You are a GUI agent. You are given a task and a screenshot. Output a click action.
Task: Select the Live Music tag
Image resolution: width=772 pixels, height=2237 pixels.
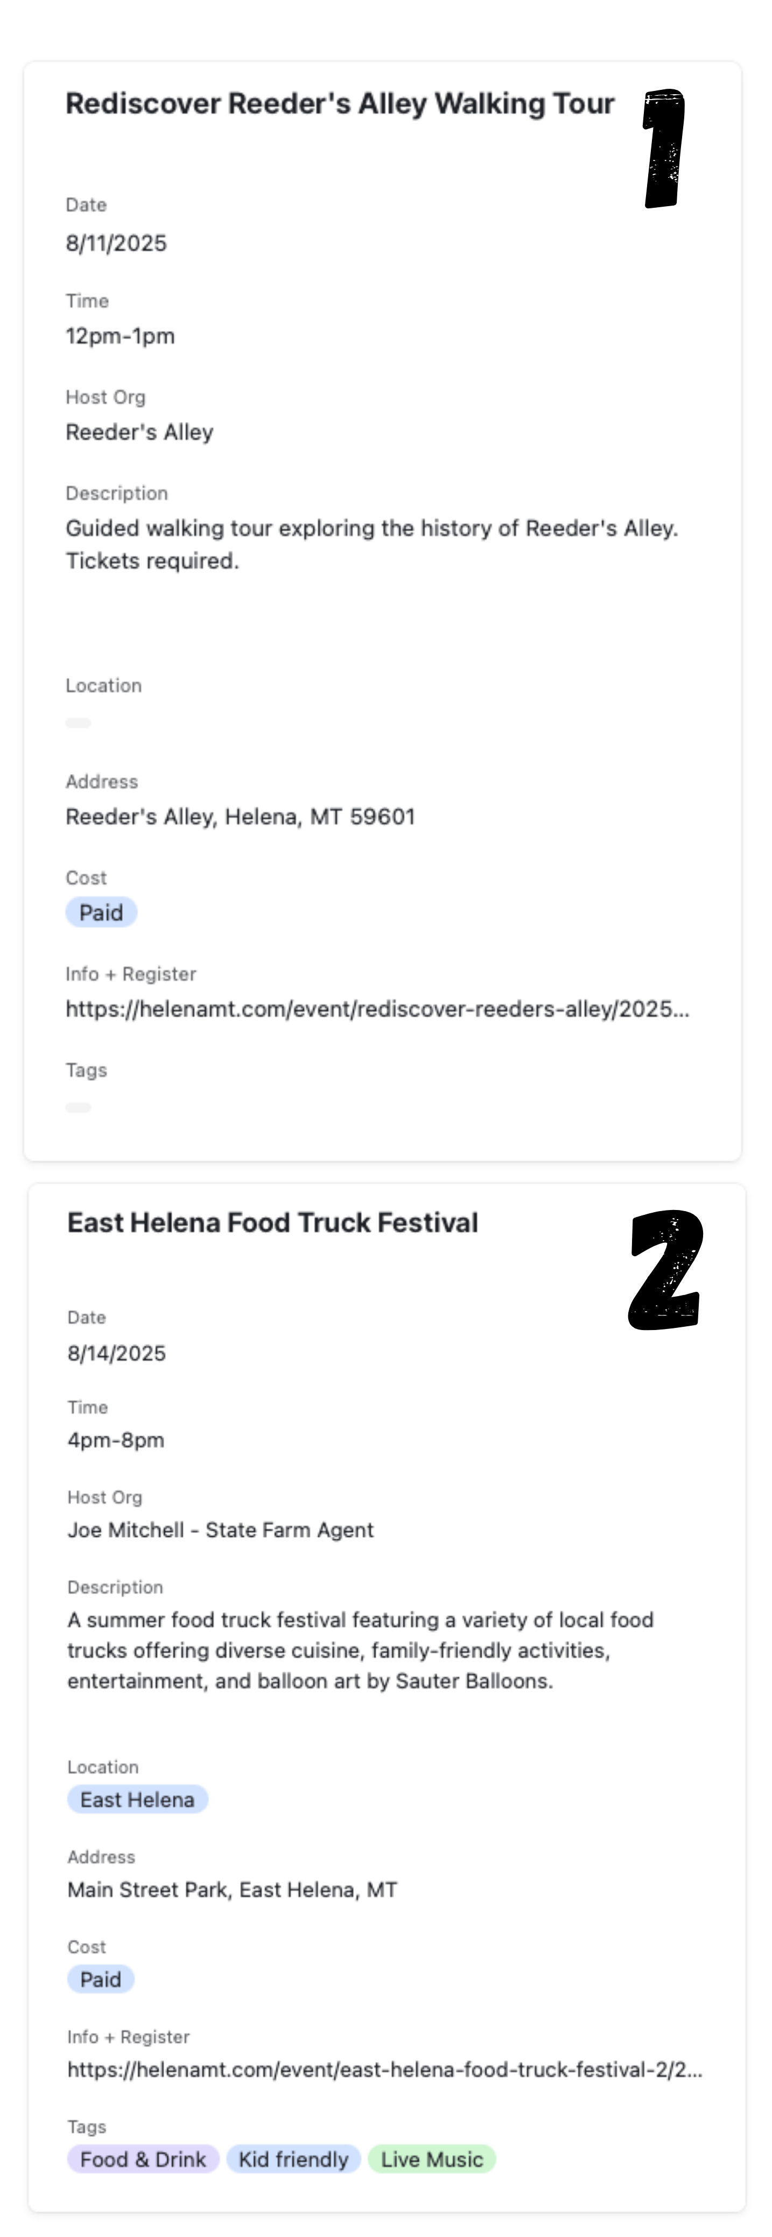pos(432,2159)
